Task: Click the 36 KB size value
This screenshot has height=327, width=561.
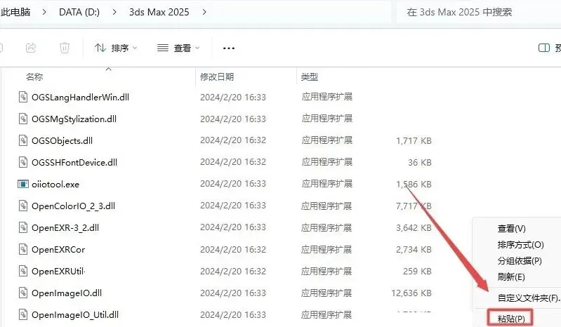Action: click(420, 163)
